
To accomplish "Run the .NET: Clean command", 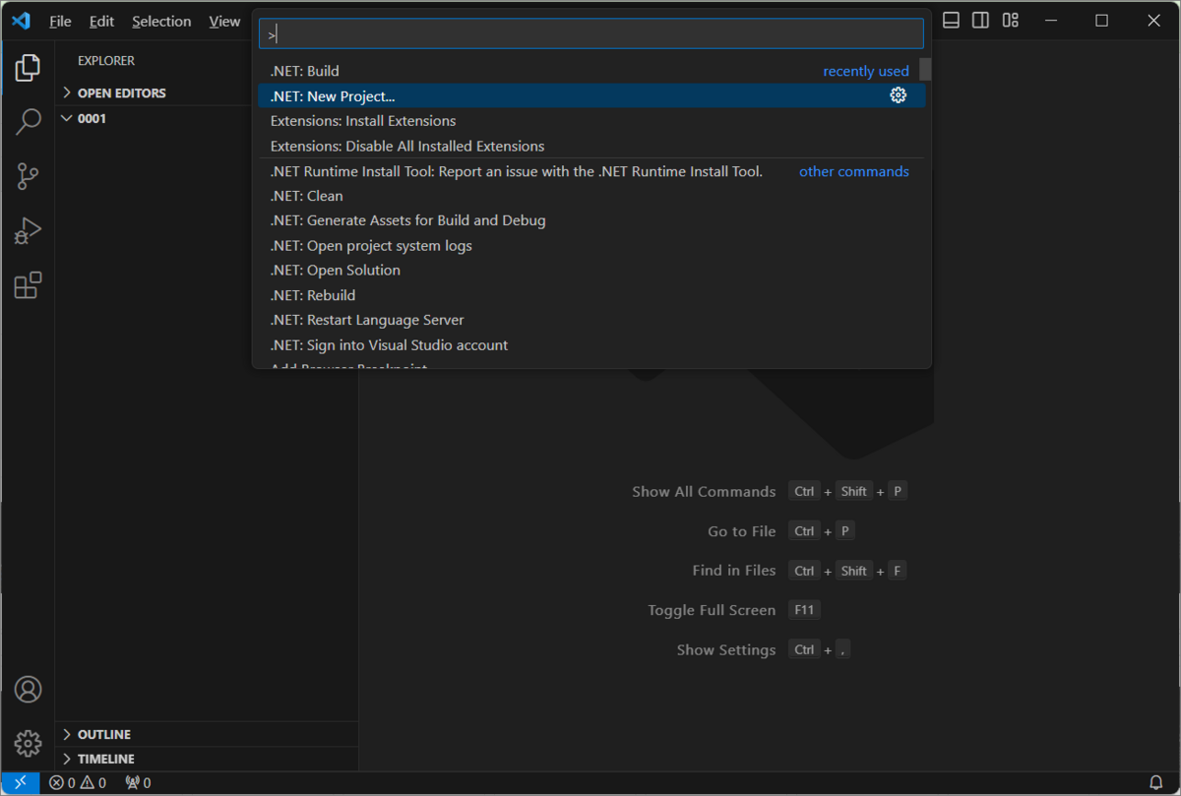I will [590, 196].
